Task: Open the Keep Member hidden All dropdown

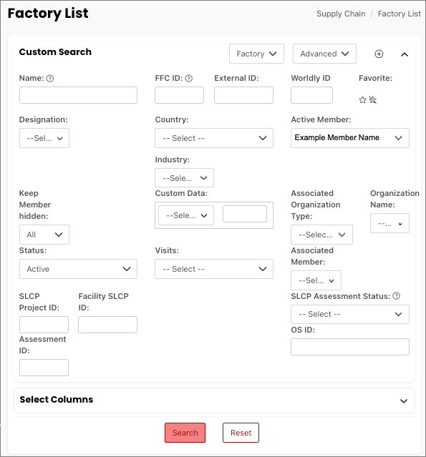Action: pyautogui.click(x=44, y=235)
